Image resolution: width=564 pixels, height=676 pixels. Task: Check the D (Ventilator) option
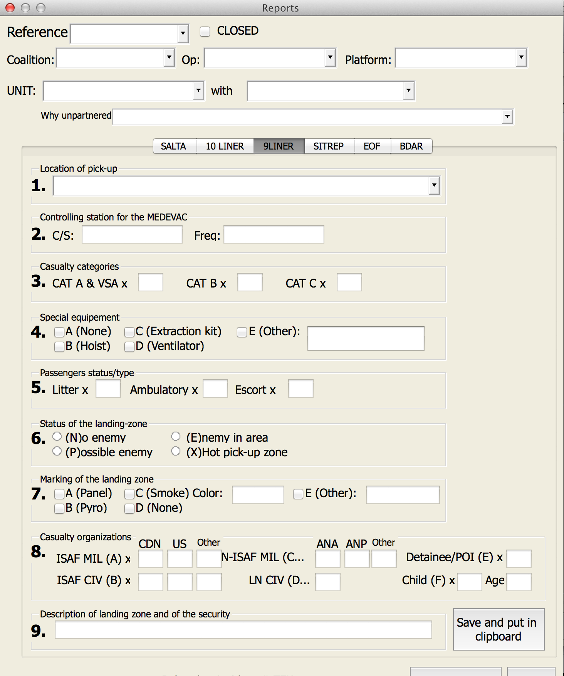coord(129,346)
